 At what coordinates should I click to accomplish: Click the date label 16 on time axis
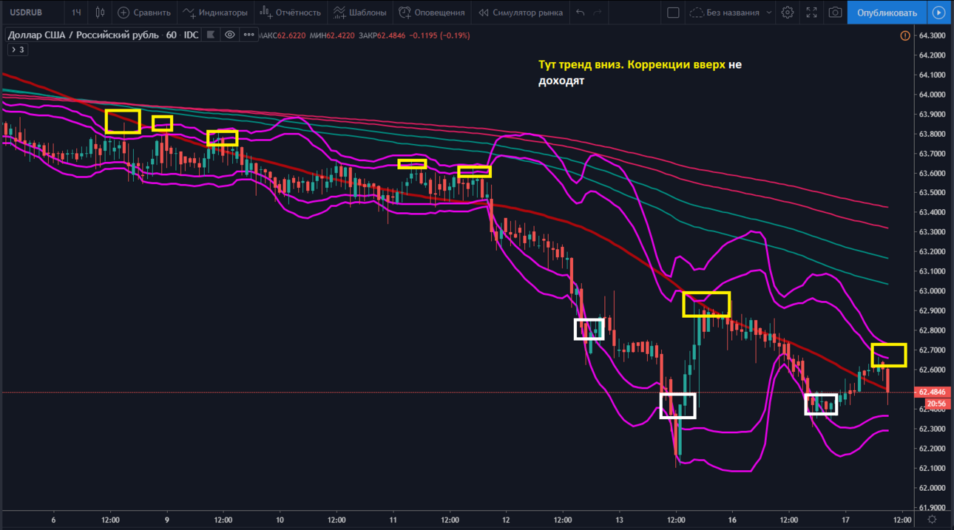tap(732, 520)
